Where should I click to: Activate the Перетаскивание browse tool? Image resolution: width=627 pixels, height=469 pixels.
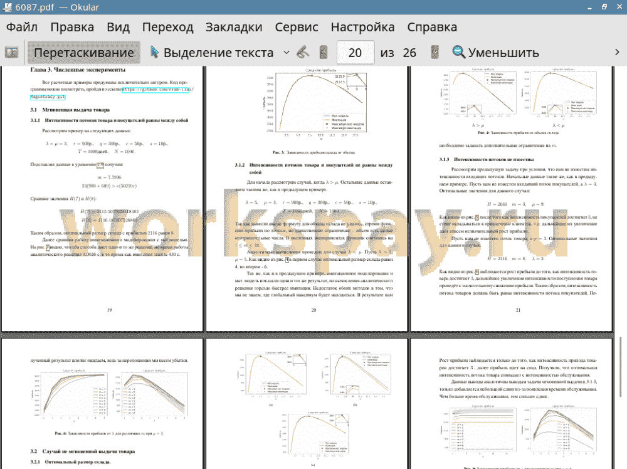pyautogui.click(x=84, y=53)
